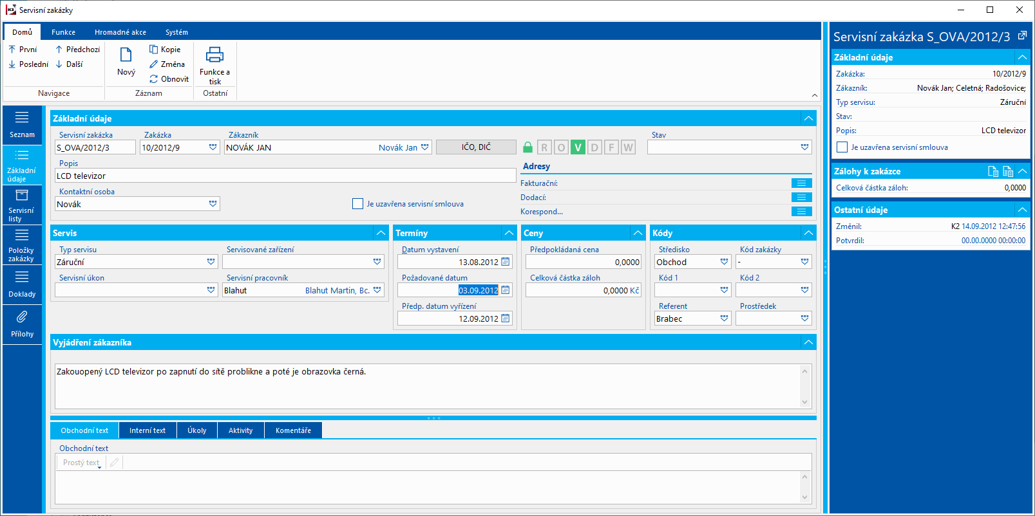Jump to the last record (Poslední)

point(28,64)
